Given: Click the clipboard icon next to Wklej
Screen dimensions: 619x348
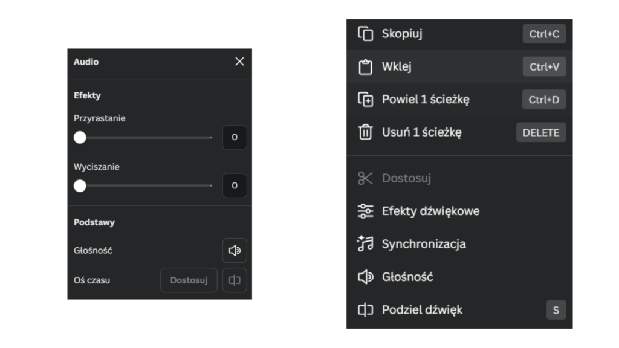Looking at the screenshot, I should pos(365,67).
